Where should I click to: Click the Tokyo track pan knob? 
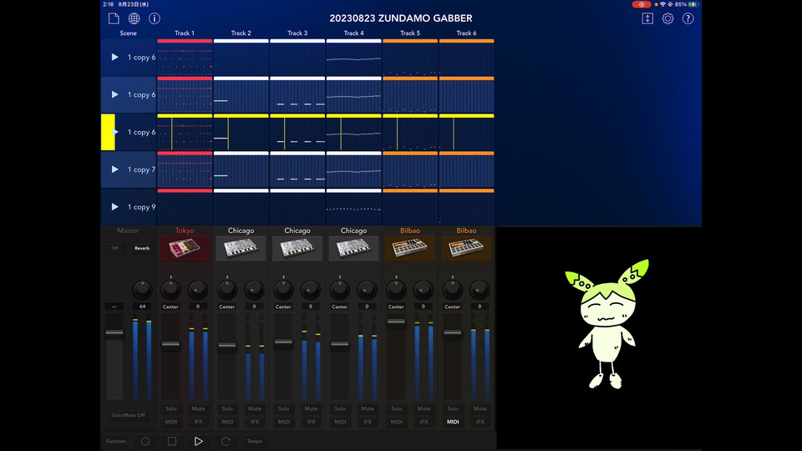[x=170, y=290]
